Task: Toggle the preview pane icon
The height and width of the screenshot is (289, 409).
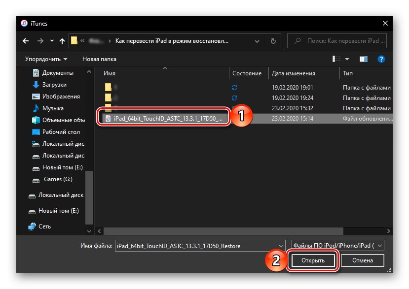Action: point(364,60)
